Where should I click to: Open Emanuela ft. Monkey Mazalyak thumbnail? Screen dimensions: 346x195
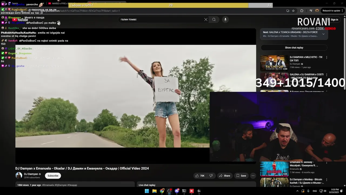click(274, 169)
